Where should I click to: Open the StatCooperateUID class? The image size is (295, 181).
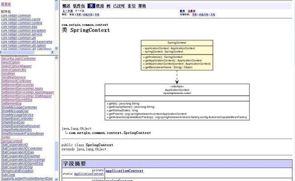tap(15, 145)
